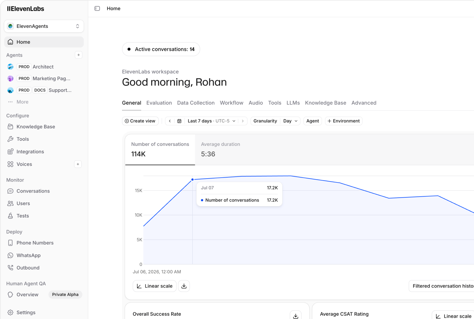Screen dimensions: 474x319
Task: Switch to the Audio tab
Action: [256, 103]
